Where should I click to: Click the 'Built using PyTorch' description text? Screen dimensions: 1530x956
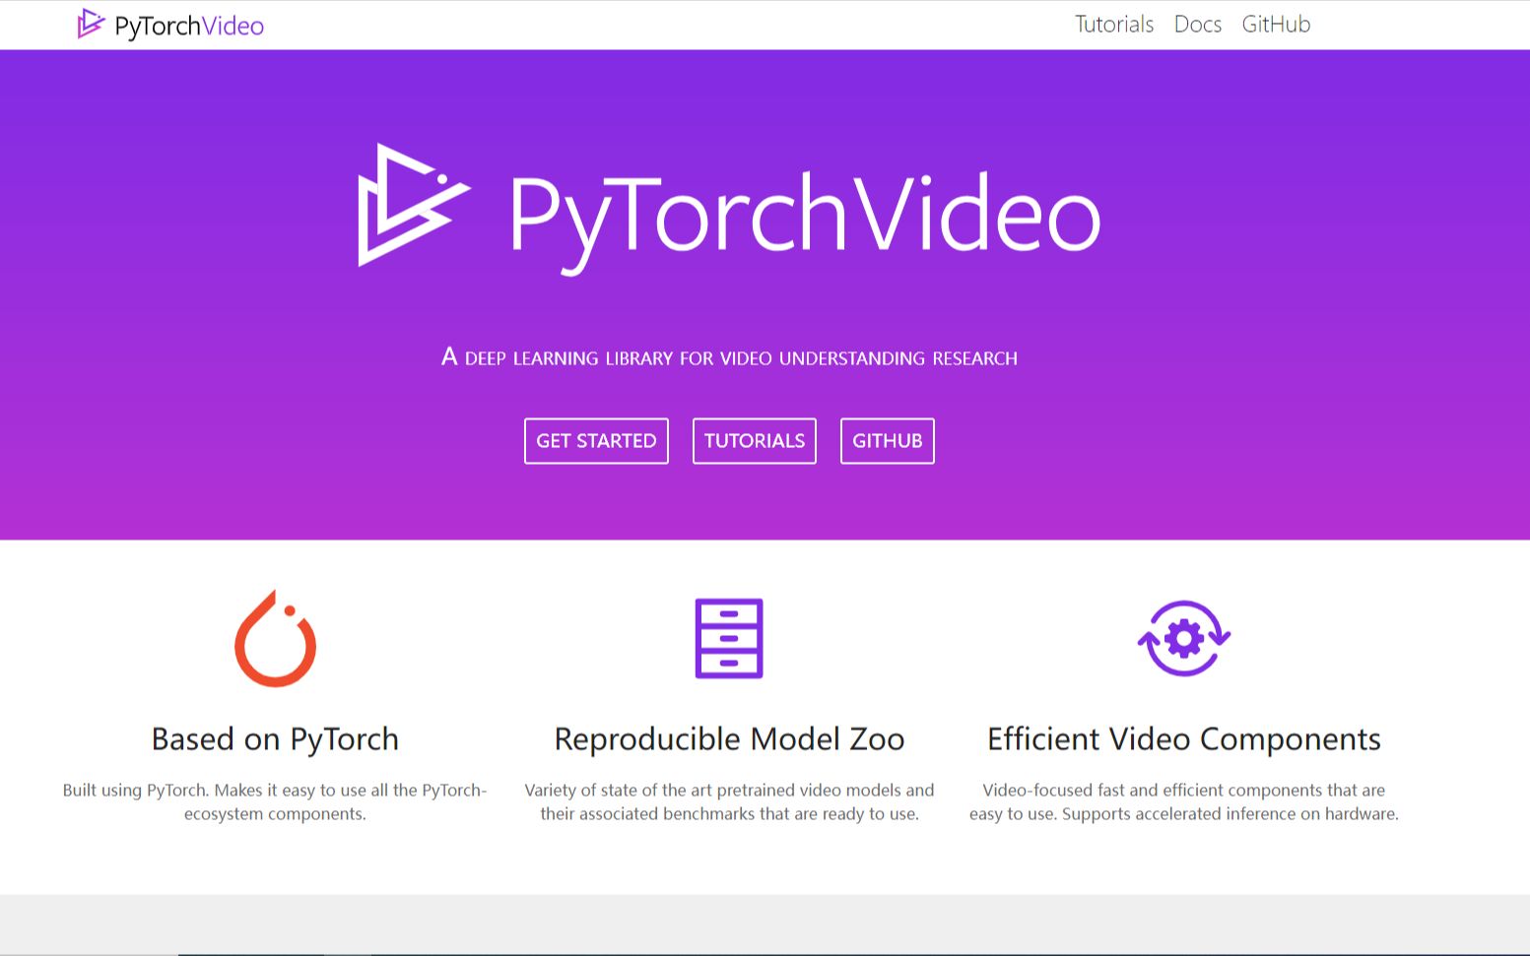[x=275, y=801]
